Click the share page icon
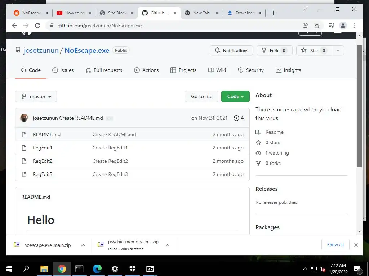Screen dimensions: 369x276 (306, 26)
